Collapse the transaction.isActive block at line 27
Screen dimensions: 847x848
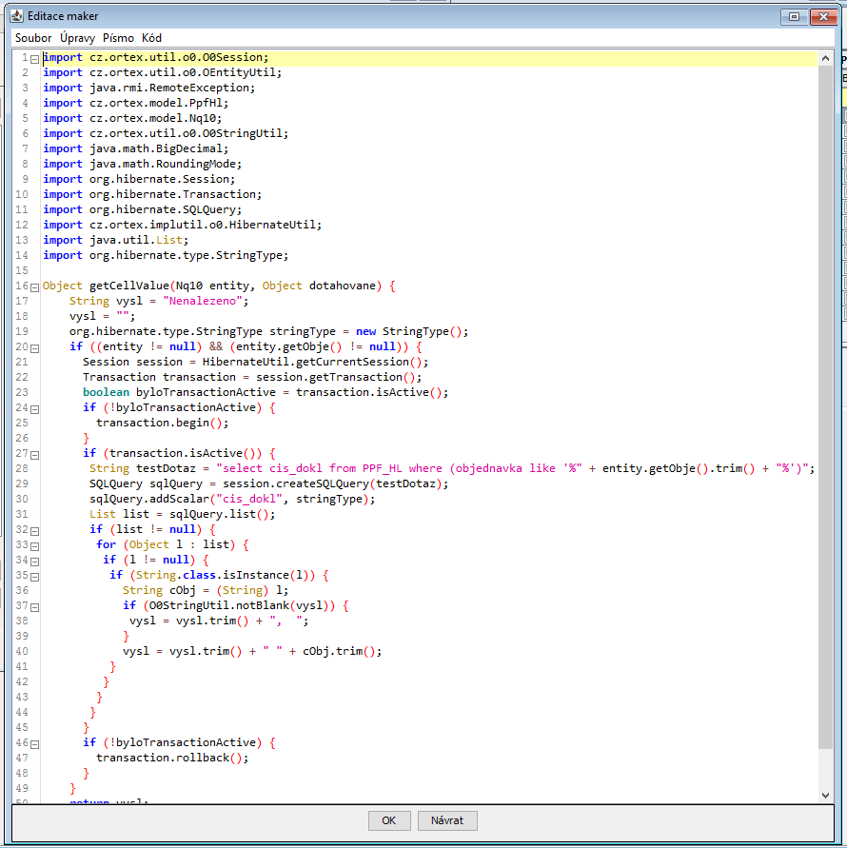[x=34, y=454]
